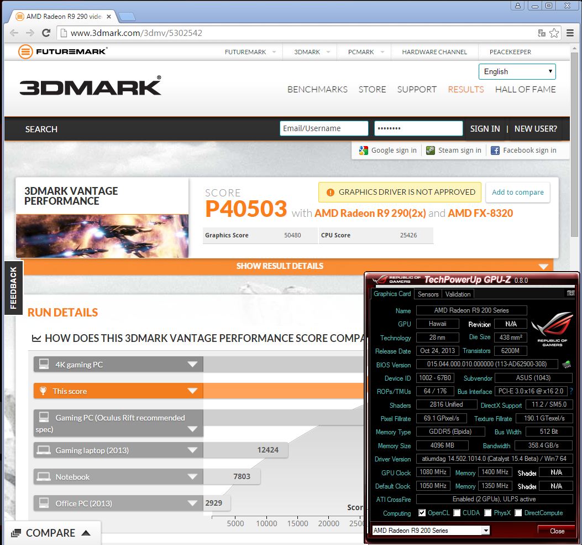
Task: Click the ROG logo in GPU-Z
Action: (552, 329)
